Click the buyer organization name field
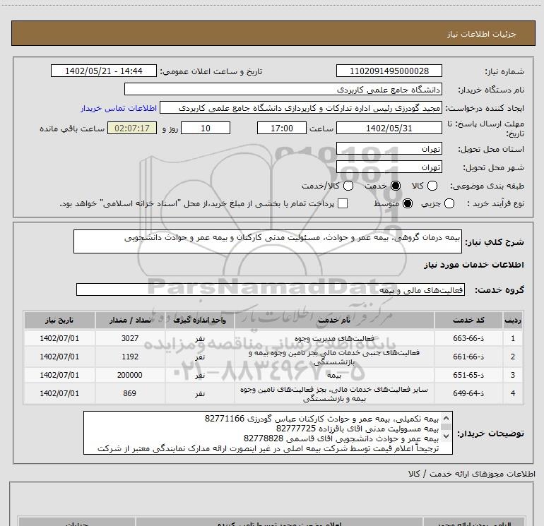 coord(283,89)
